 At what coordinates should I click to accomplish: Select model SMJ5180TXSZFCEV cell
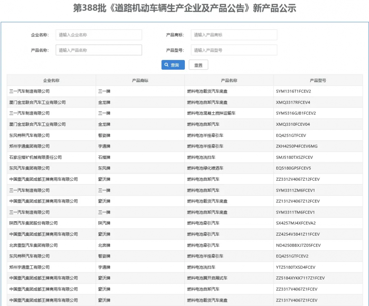pos(318,157)
